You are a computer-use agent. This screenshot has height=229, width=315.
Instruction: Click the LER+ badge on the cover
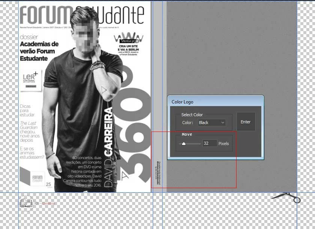(31, 80)
